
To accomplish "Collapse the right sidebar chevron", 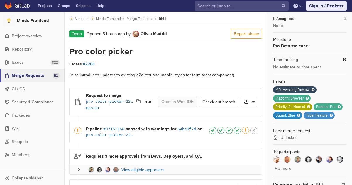I will point(345,18).
